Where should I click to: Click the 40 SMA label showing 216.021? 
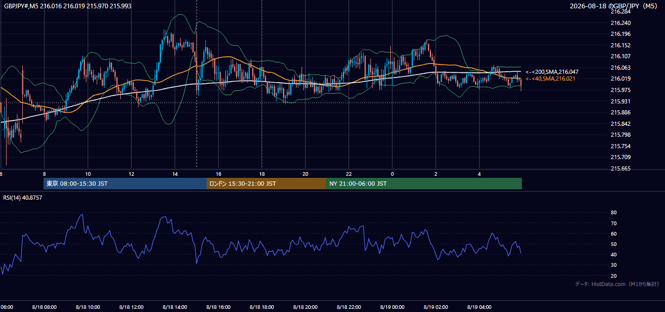point(550,79)
